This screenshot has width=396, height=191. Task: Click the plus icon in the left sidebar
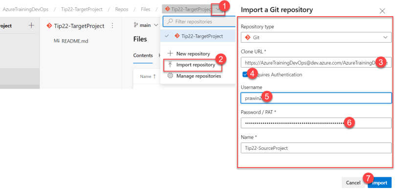click(31, 25)
